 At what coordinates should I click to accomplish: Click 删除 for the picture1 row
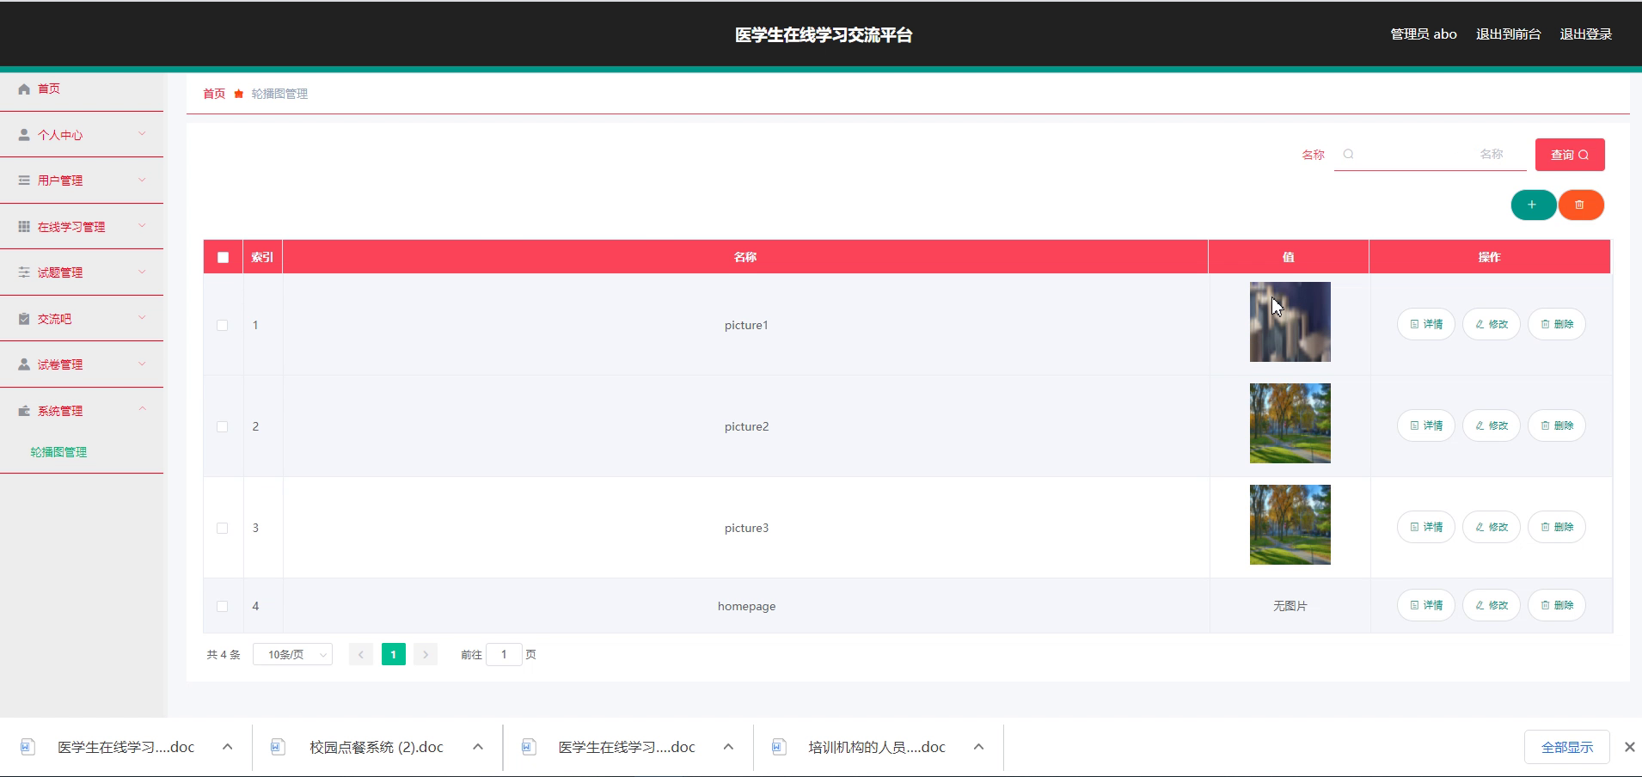[1557, 324]
